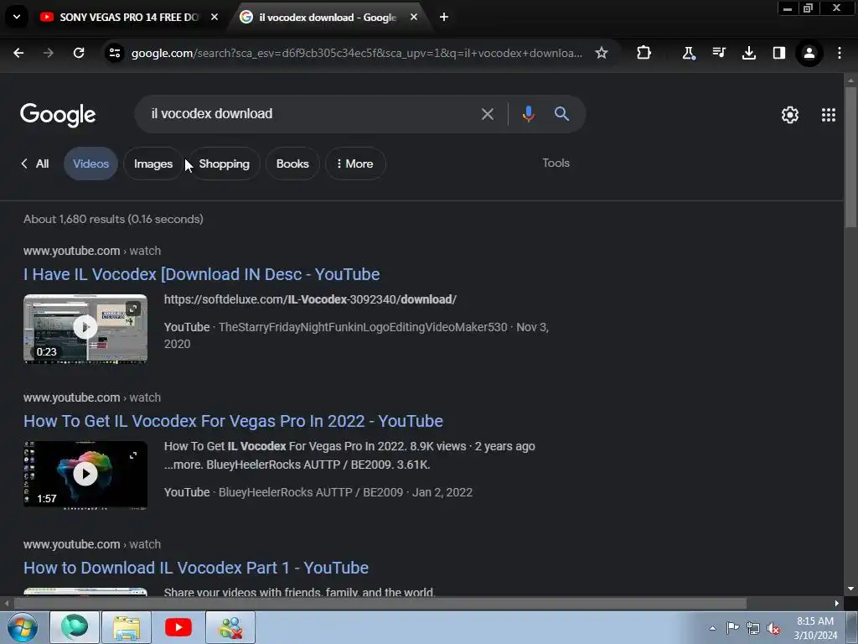Open the site information icon in address bar
Screen dimensions: 858x644
pos(115,53)
